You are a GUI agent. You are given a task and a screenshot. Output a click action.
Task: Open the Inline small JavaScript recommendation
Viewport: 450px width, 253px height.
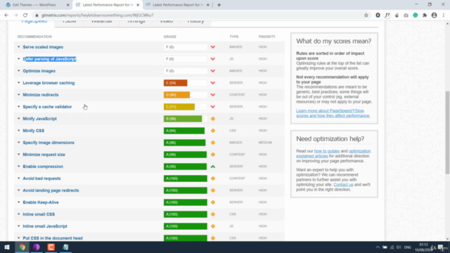point(45,226)
